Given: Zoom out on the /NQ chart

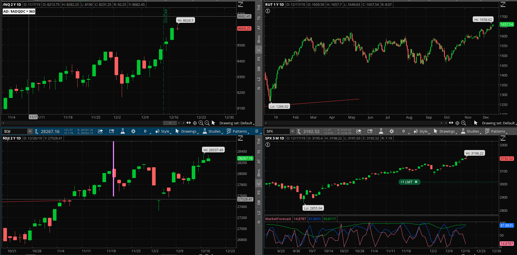Looking at the screenshot, I should (207, 123).
